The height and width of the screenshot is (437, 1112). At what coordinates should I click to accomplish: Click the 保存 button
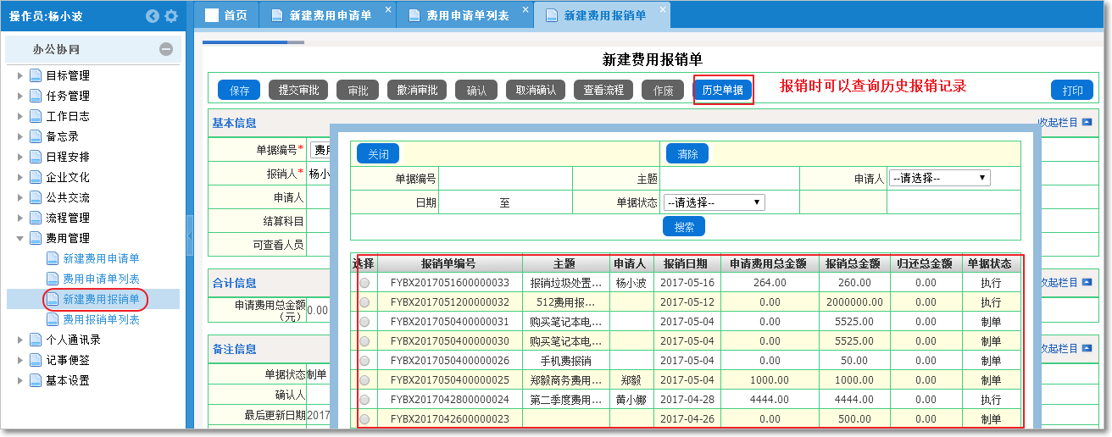[x=239, y=91]
